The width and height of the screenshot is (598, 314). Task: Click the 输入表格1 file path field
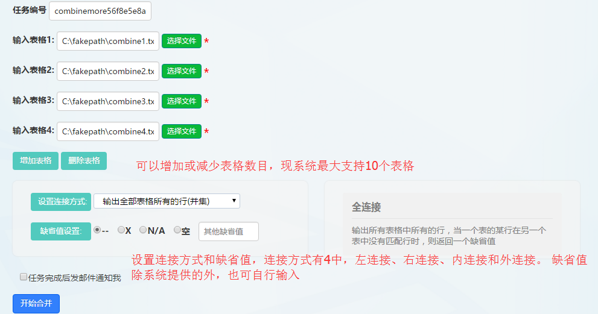pyautogui.click(x=108, y=41)
